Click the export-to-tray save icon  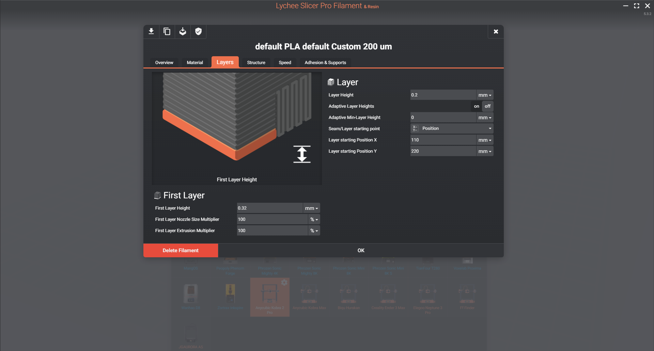183,32
